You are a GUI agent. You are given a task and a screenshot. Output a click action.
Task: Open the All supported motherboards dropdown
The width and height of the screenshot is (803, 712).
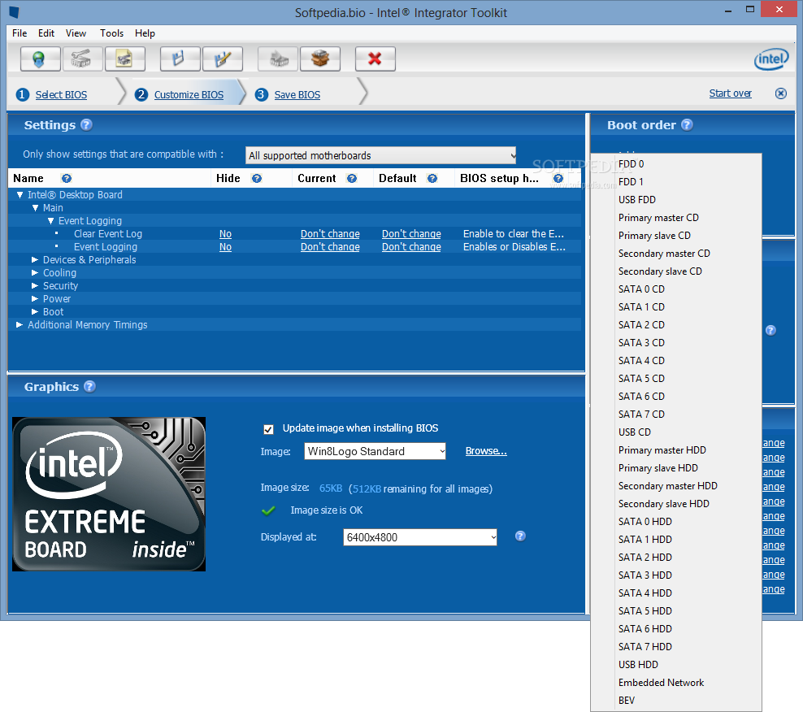click(381, 155)
